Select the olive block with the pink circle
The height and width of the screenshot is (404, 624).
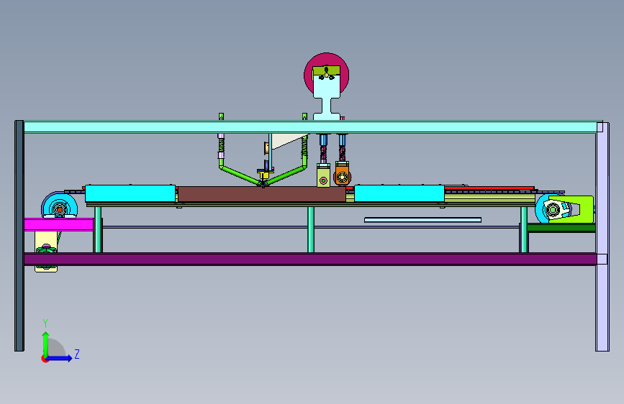(324, 175)
